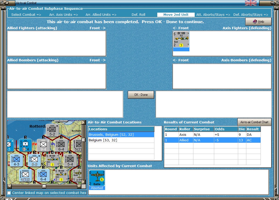Click the +5 odds cell

(x=226, y=134)
